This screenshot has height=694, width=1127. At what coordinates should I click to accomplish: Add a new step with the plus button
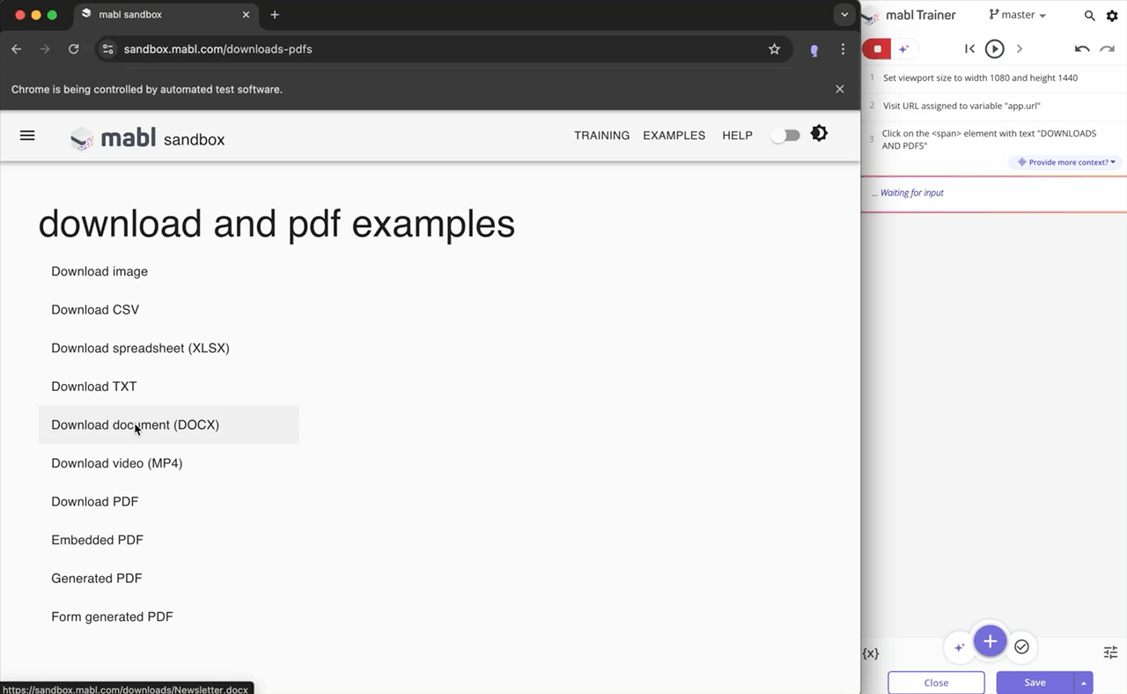click(990, 641)
